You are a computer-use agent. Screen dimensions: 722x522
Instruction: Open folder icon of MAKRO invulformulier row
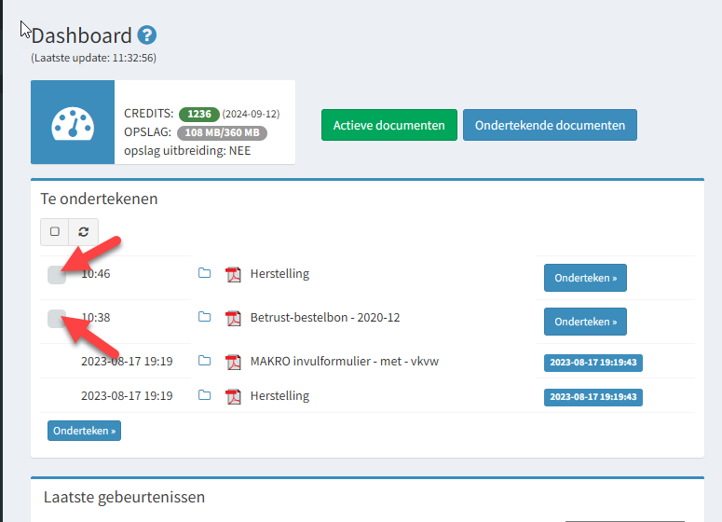(x=204, y=361)
